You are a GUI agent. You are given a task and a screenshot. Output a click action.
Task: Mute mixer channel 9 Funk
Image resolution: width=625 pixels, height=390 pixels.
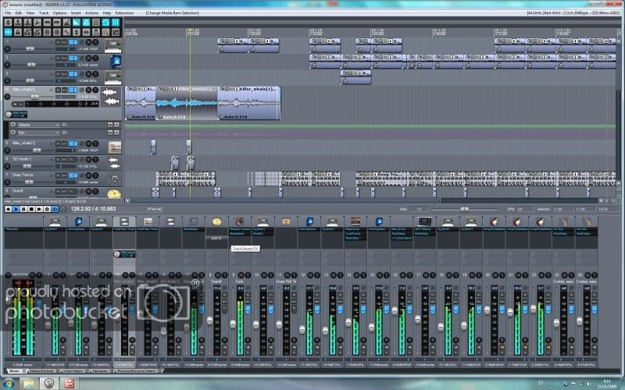pos(241,275)
